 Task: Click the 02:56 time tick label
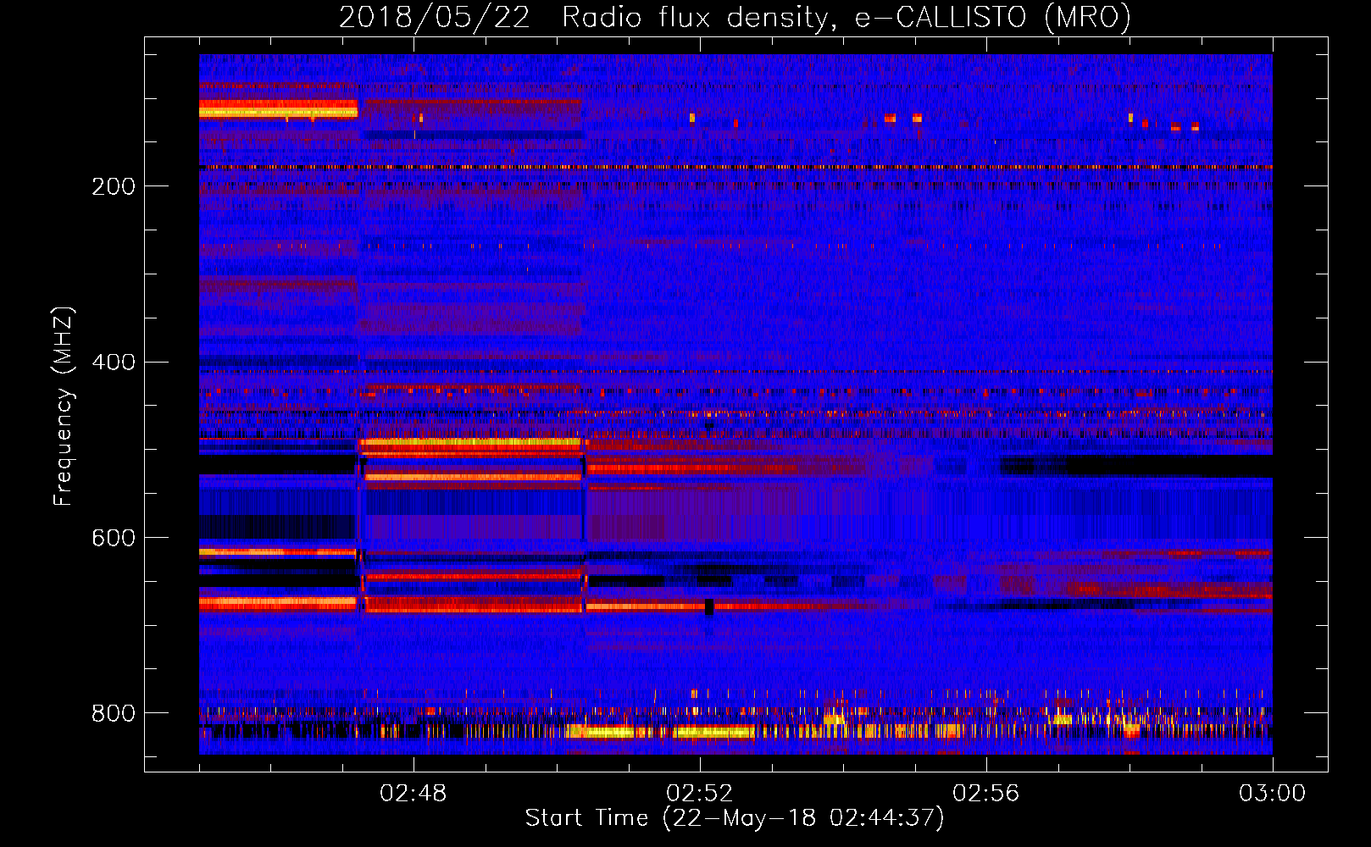tap(986, 794)
